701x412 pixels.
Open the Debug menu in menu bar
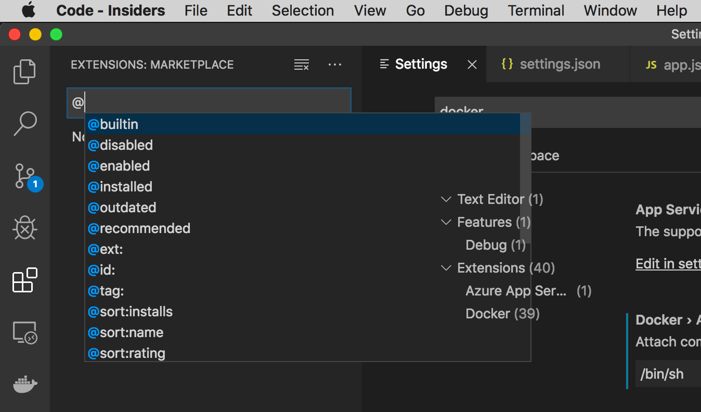coord(466,10)
